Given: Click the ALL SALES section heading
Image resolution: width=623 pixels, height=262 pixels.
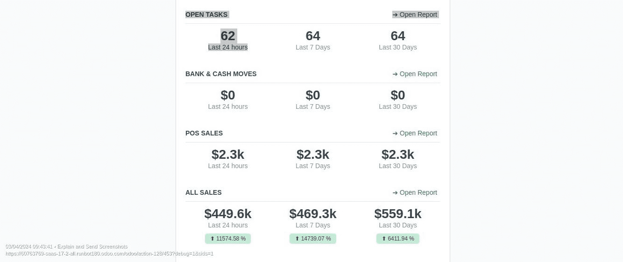Looking at the screenshot, I should [204, 192].
